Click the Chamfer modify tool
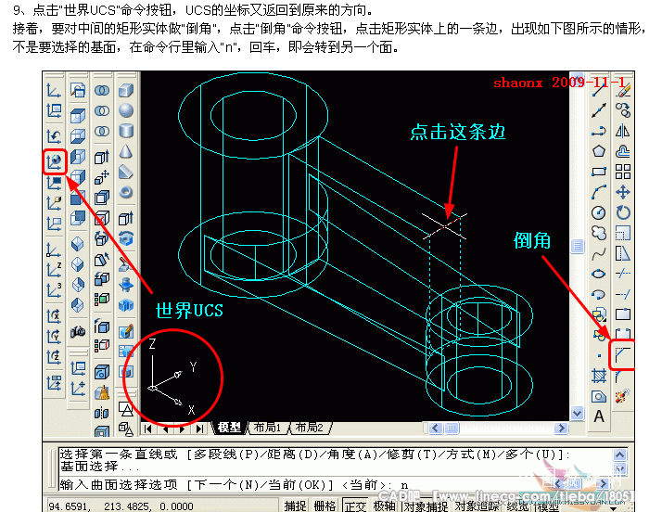Image resolution: width=662 pixels, height=512 pixels. tap(622, 355)
